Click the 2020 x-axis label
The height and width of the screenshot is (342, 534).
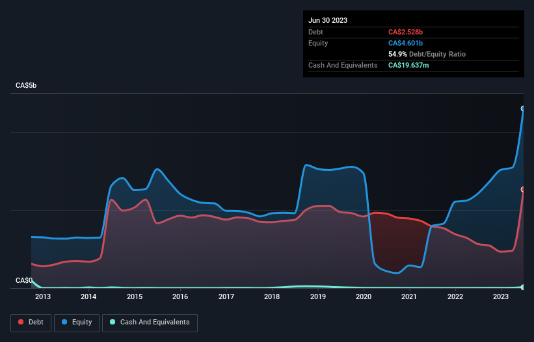(x=364, y=296)
